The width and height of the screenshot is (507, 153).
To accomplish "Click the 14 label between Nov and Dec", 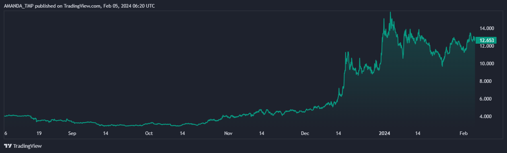I will pyautogui.click(x=262, y=133).
